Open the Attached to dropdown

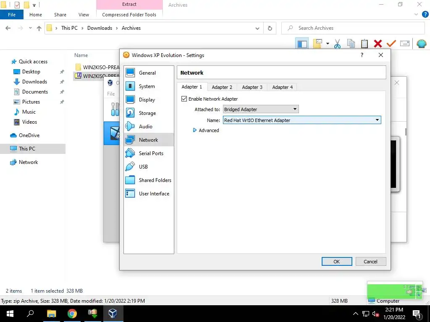[260, 109]
